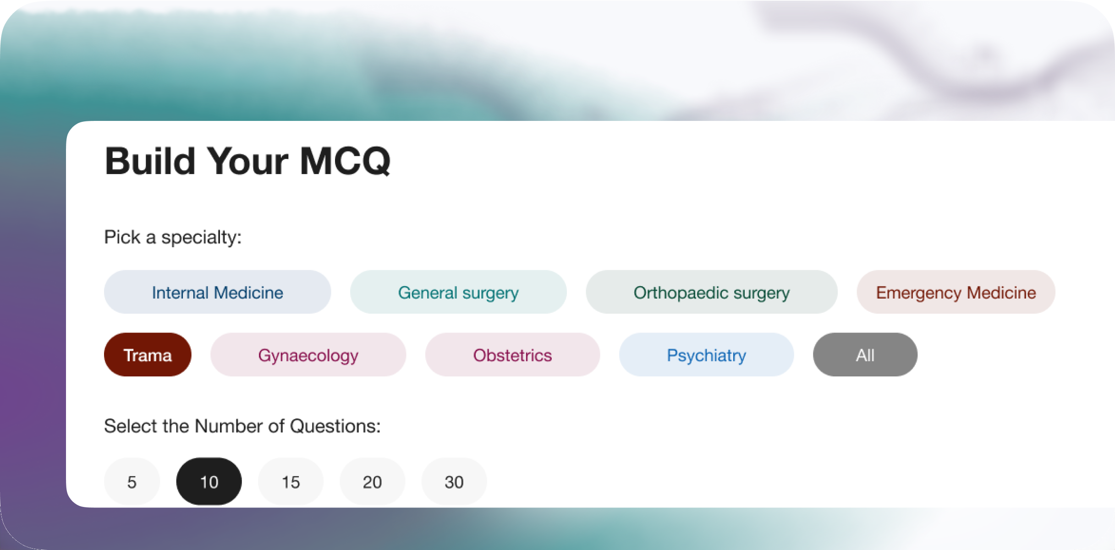Select the Internal Medicine specialty

217,292
